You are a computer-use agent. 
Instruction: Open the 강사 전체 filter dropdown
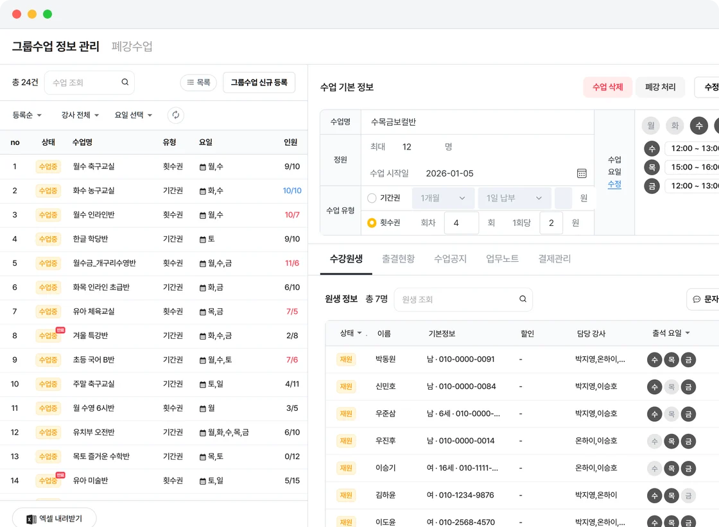pyautogui.click(x=80, y=115)
